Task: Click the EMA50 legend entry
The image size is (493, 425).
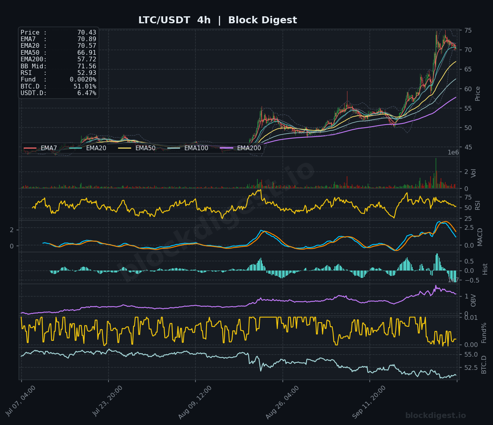Action: [137, 148]
